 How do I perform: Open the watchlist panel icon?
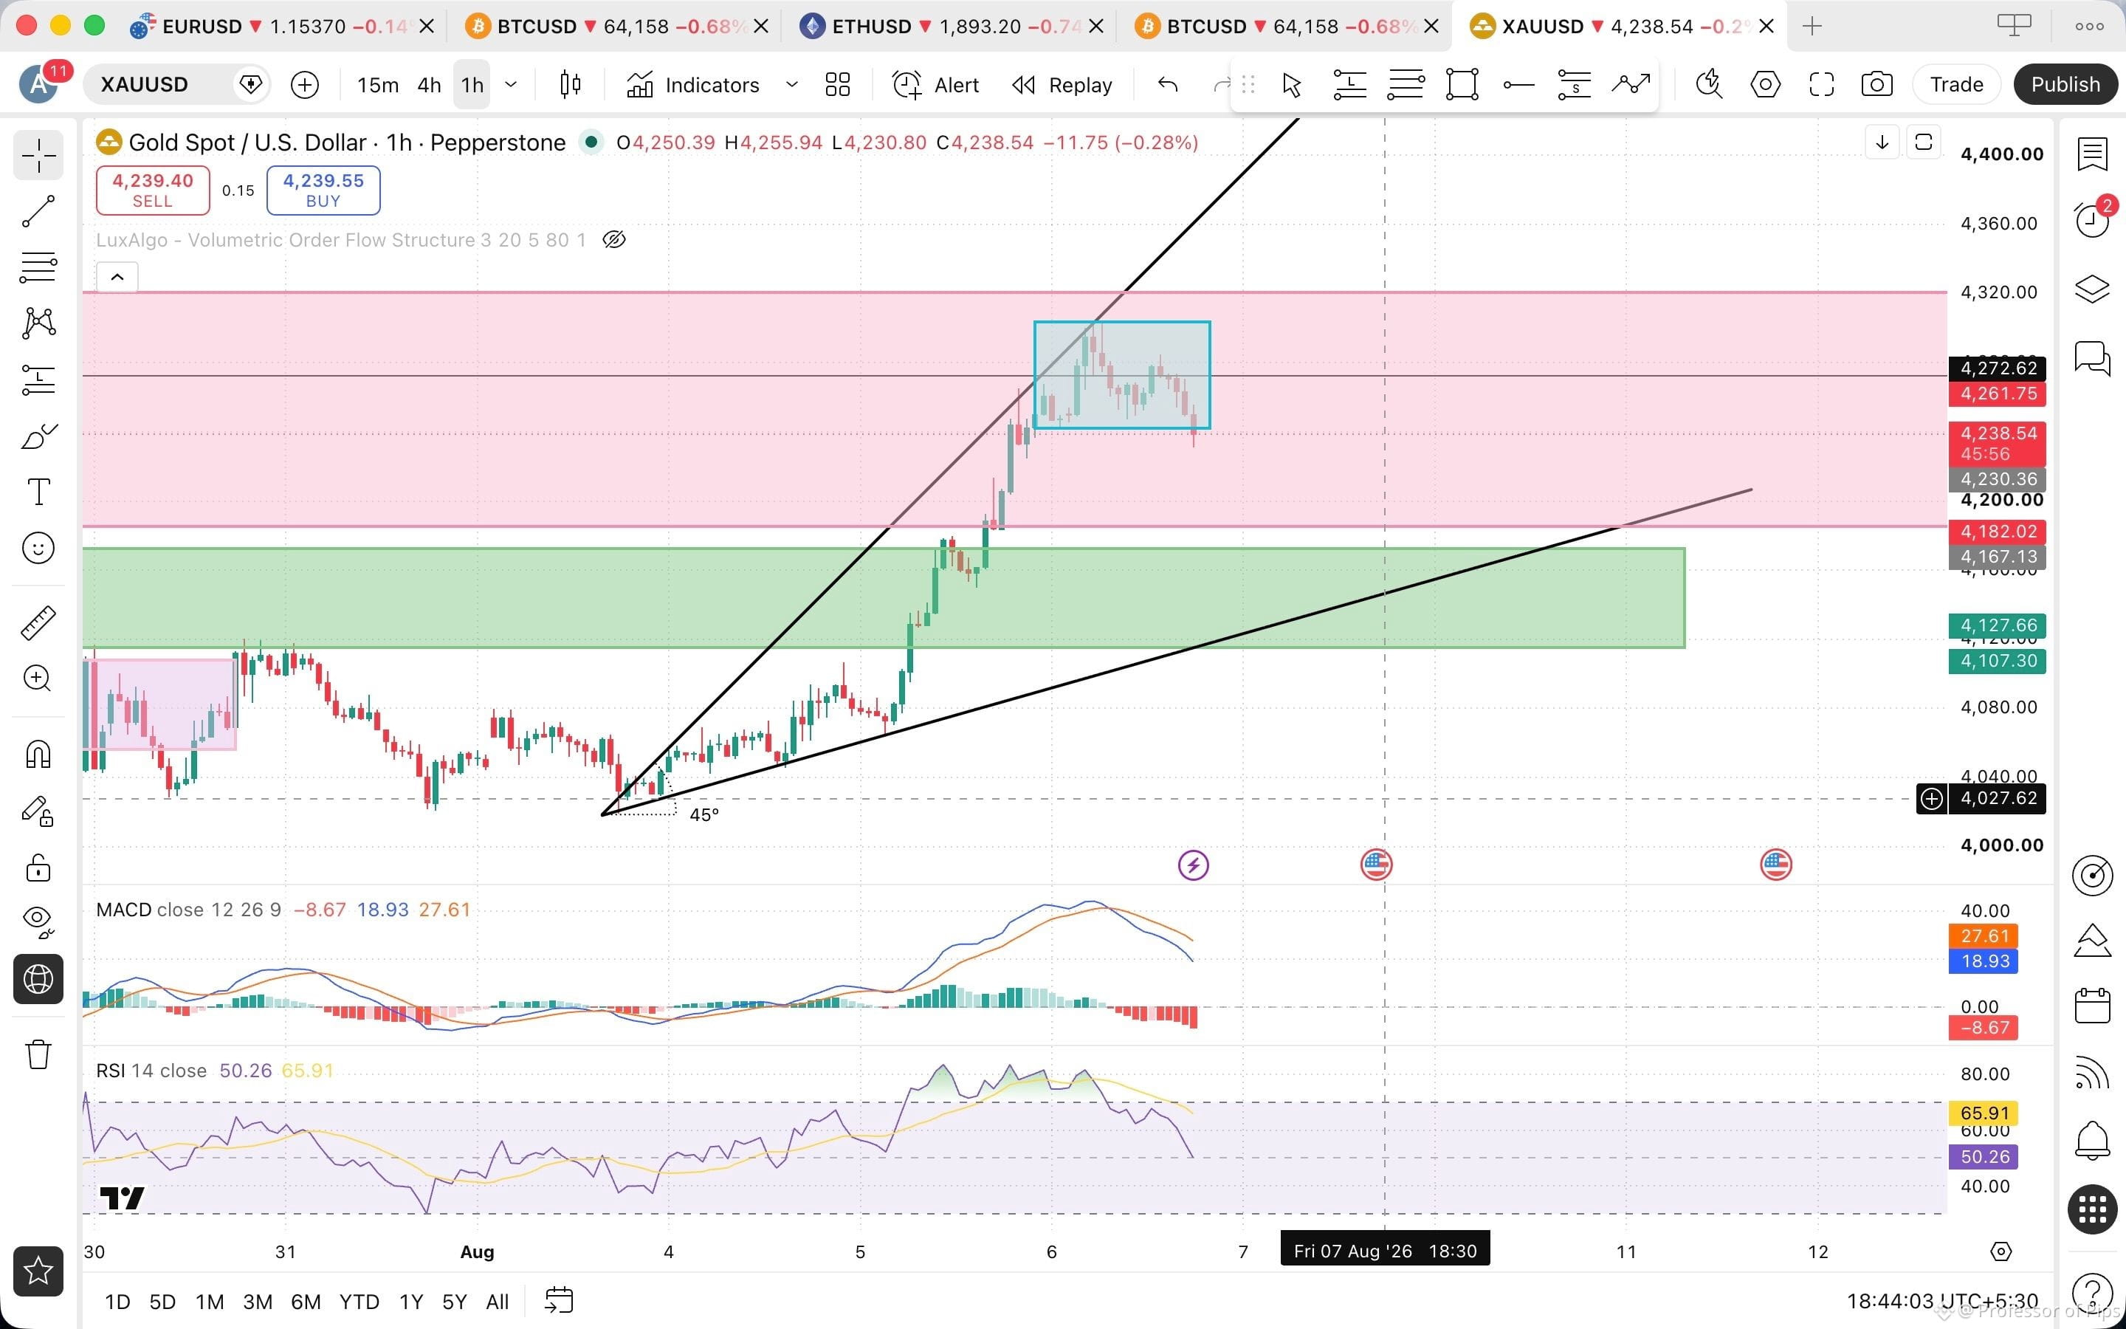[x=2093, y=154]
